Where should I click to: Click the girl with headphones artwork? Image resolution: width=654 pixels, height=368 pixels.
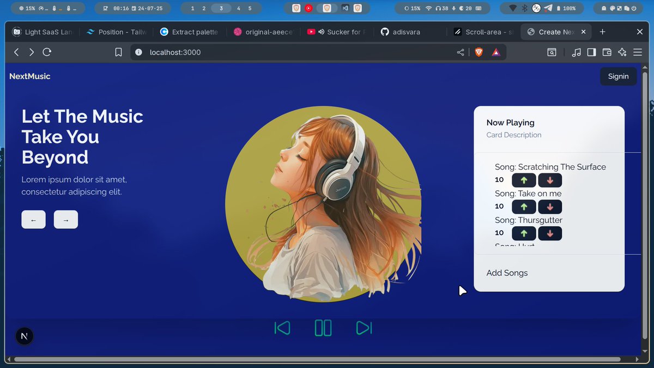(323, 204)
